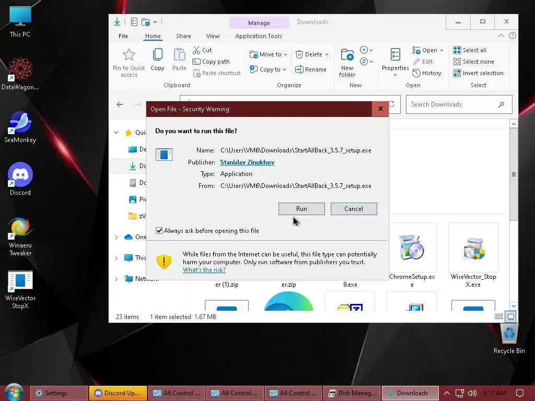Open Customize Quick Access Toolbar dropdown

(155, 22)
